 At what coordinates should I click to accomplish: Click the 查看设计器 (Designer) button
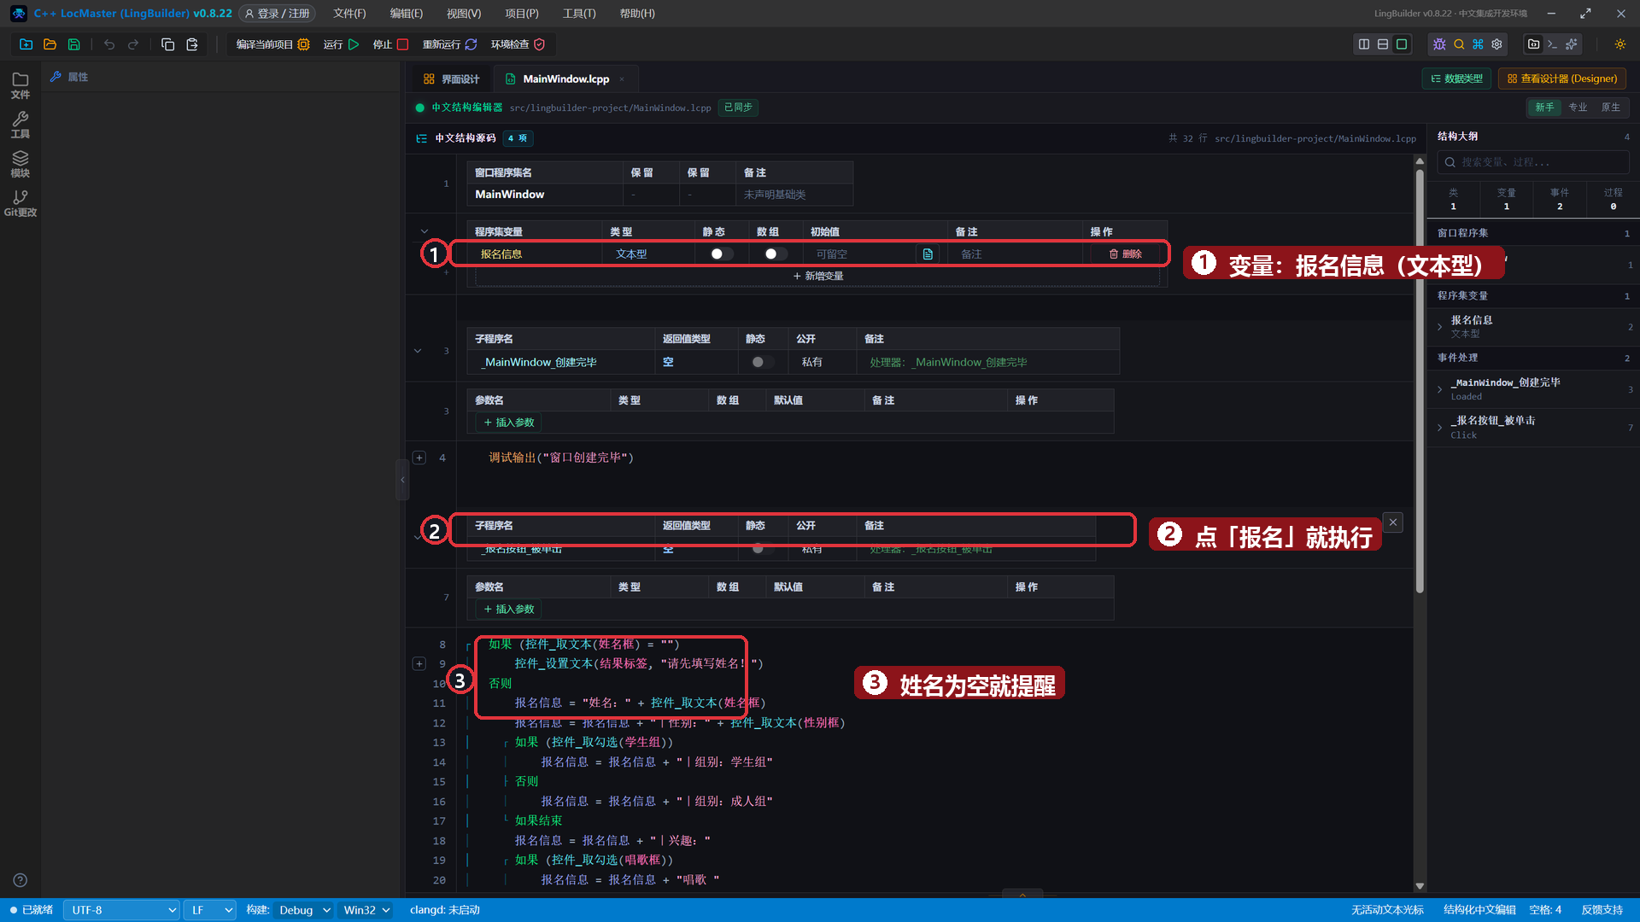pos(1562,79)
